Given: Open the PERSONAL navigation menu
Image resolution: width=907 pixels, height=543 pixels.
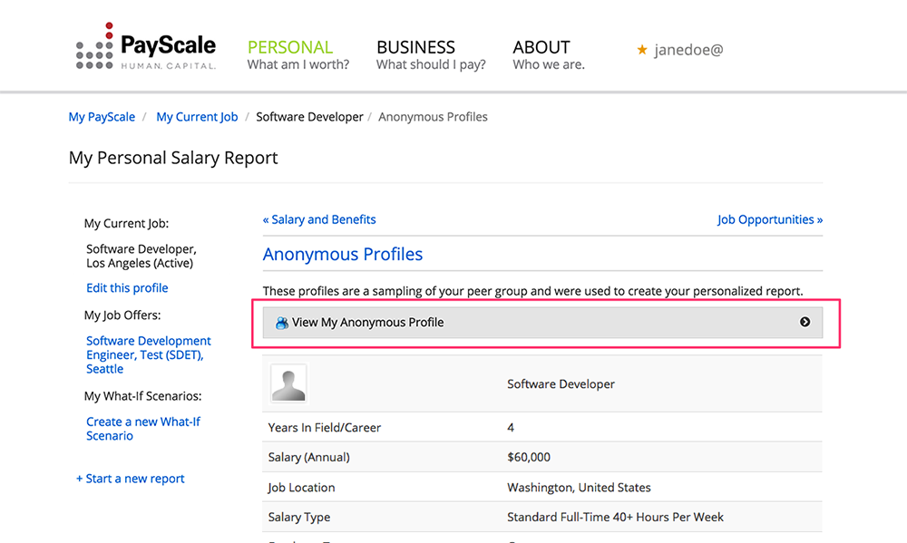Looking at the screenshot, I should [297, 55].
